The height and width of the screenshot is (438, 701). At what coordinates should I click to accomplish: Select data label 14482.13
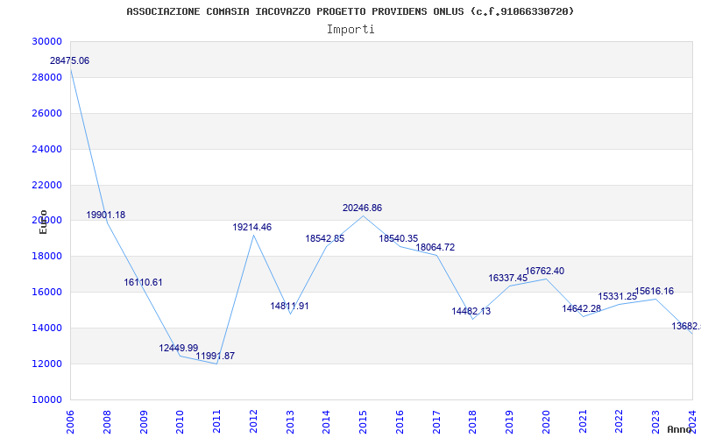pos(471,312)
